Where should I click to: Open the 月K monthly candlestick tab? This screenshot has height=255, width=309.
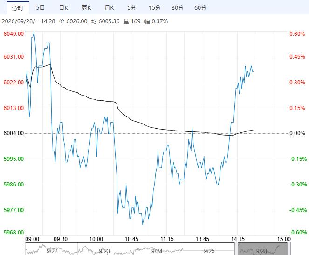pyautogui.click(x=109, y=8)
